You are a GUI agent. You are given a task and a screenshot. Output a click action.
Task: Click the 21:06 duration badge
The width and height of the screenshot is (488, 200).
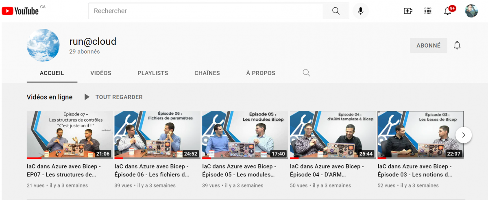(x=103, y=154)
